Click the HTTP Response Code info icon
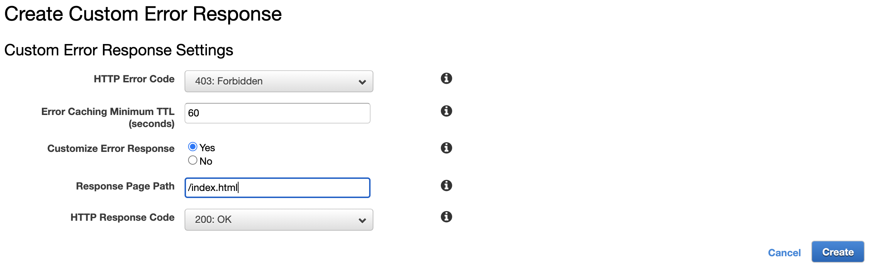 447,218
